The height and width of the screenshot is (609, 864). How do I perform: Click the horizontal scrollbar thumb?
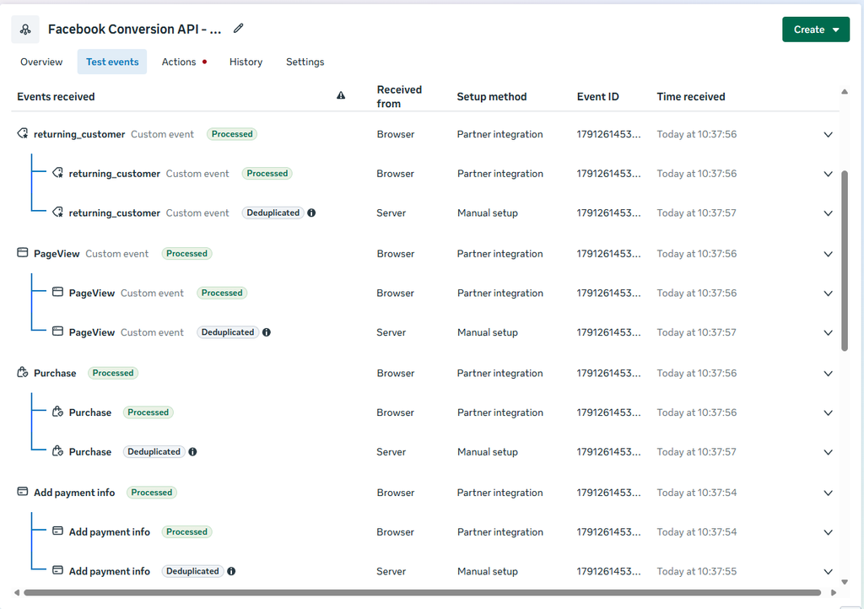point(422,592)
